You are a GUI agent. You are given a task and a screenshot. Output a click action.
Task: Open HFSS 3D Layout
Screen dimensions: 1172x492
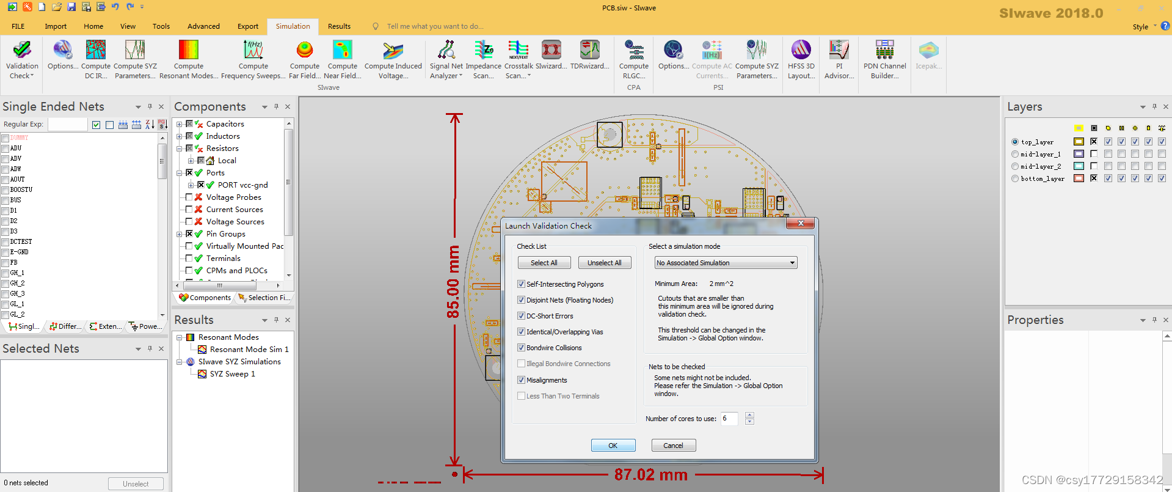tap(801, 60)
